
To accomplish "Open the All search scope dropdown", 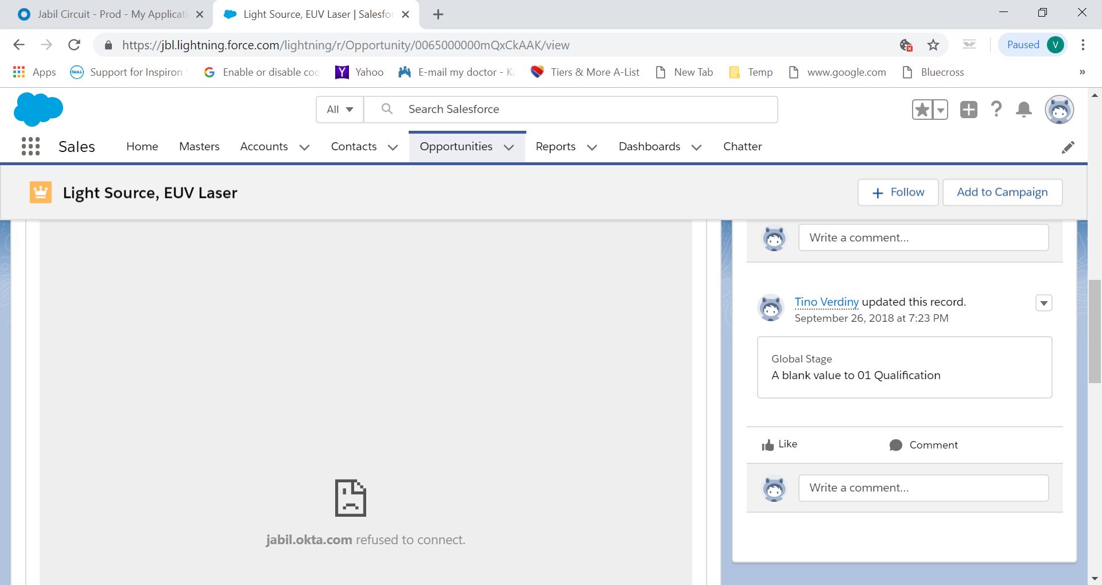I will pos(340,109).
